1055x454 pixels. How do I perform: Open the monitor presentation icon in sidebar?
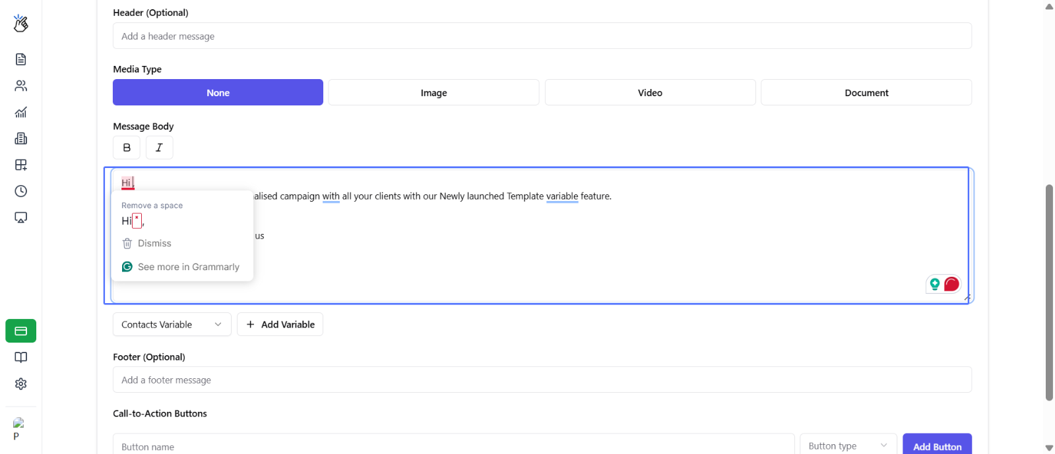click(21, 217)
